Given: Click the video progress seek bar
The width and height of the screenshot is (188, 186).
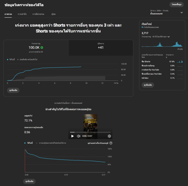Looking at the screenshot, I should click(x=90, y=132).
